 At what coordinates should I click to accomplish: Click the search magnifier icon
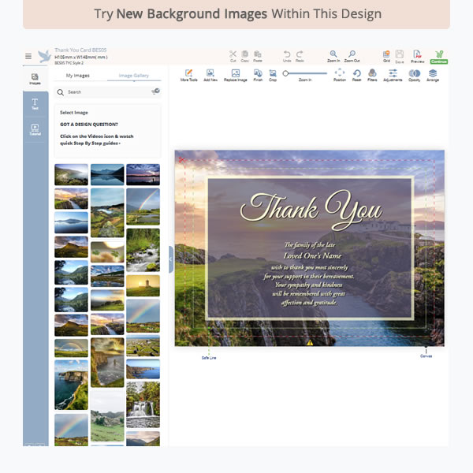click(x=61, y=92)
